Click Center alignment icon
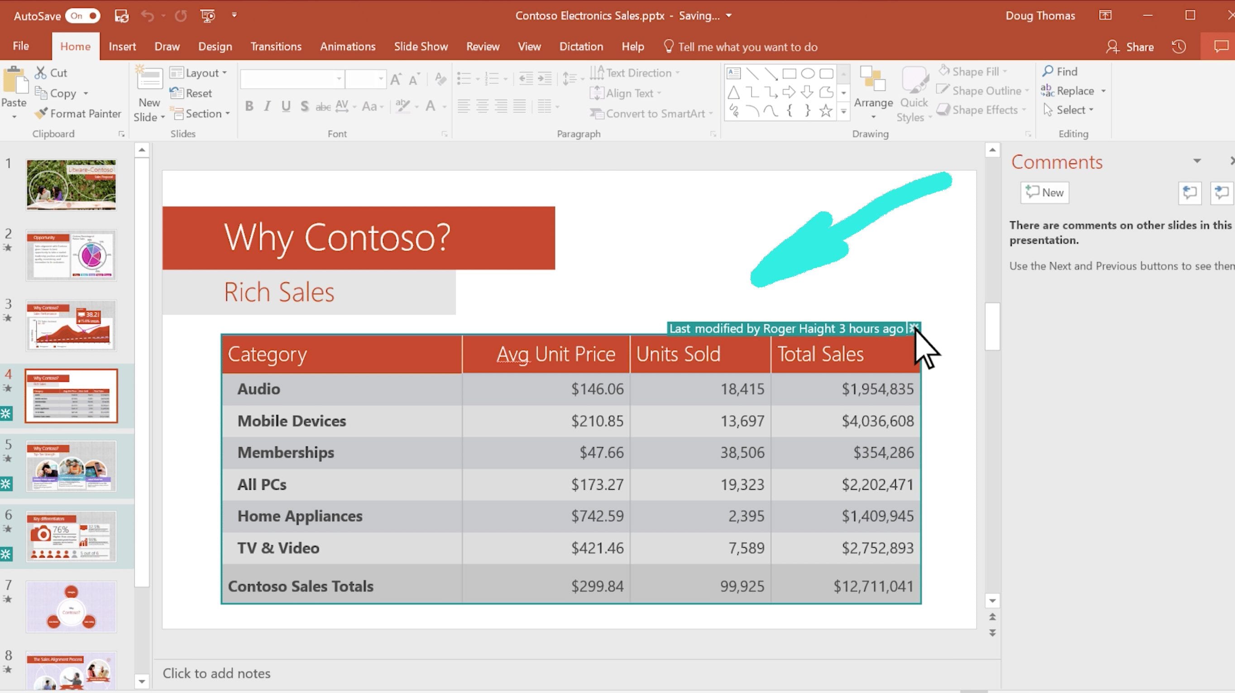Screen dimensions: 1235x693 (482, 106)
